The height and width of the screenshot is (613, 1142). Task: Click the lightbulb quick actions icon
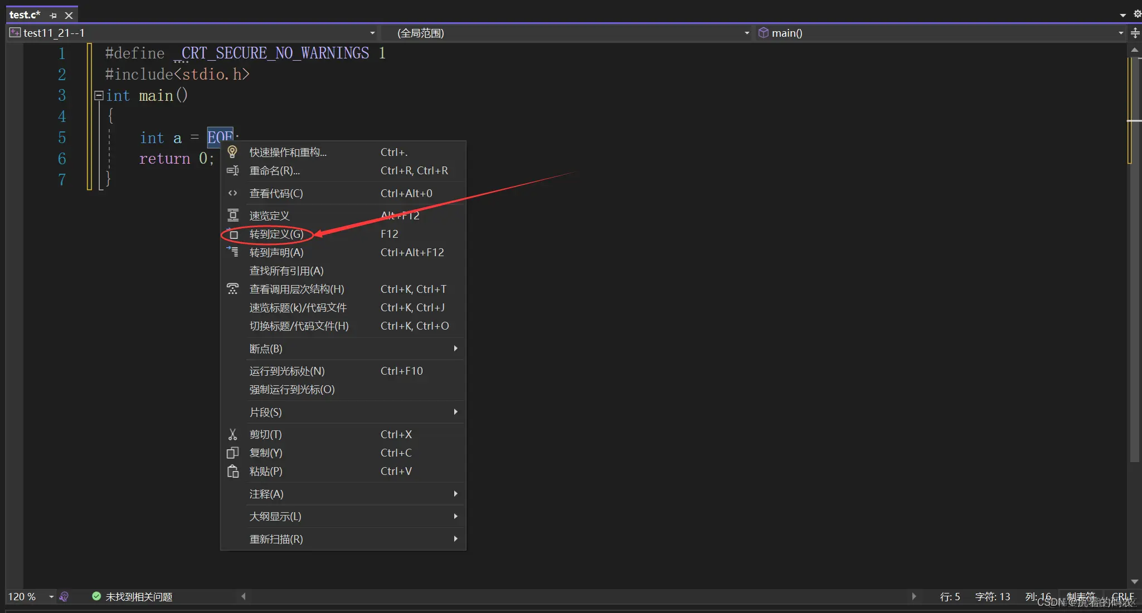click(232, 152)
